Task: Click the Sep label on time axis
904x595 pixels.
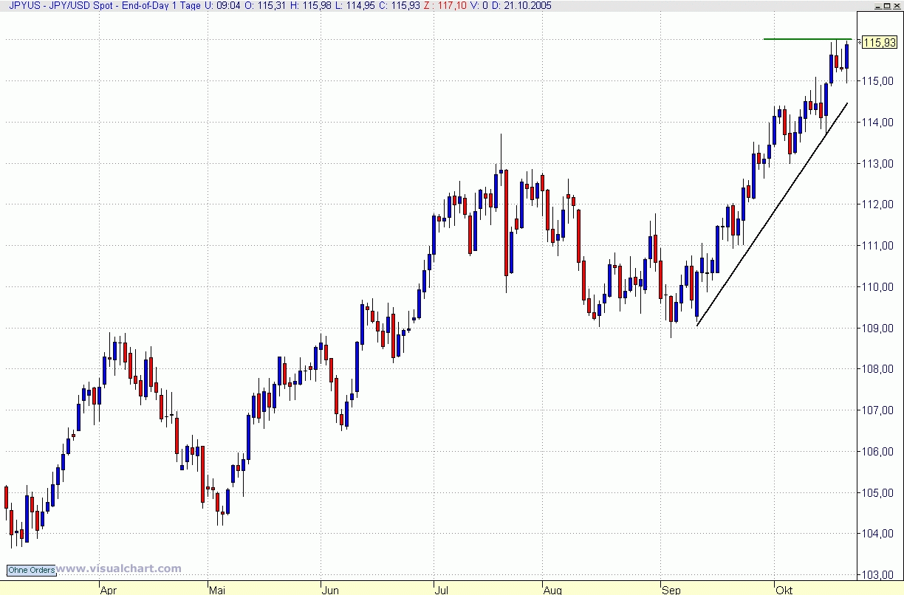Action: (x=671, y=590)
